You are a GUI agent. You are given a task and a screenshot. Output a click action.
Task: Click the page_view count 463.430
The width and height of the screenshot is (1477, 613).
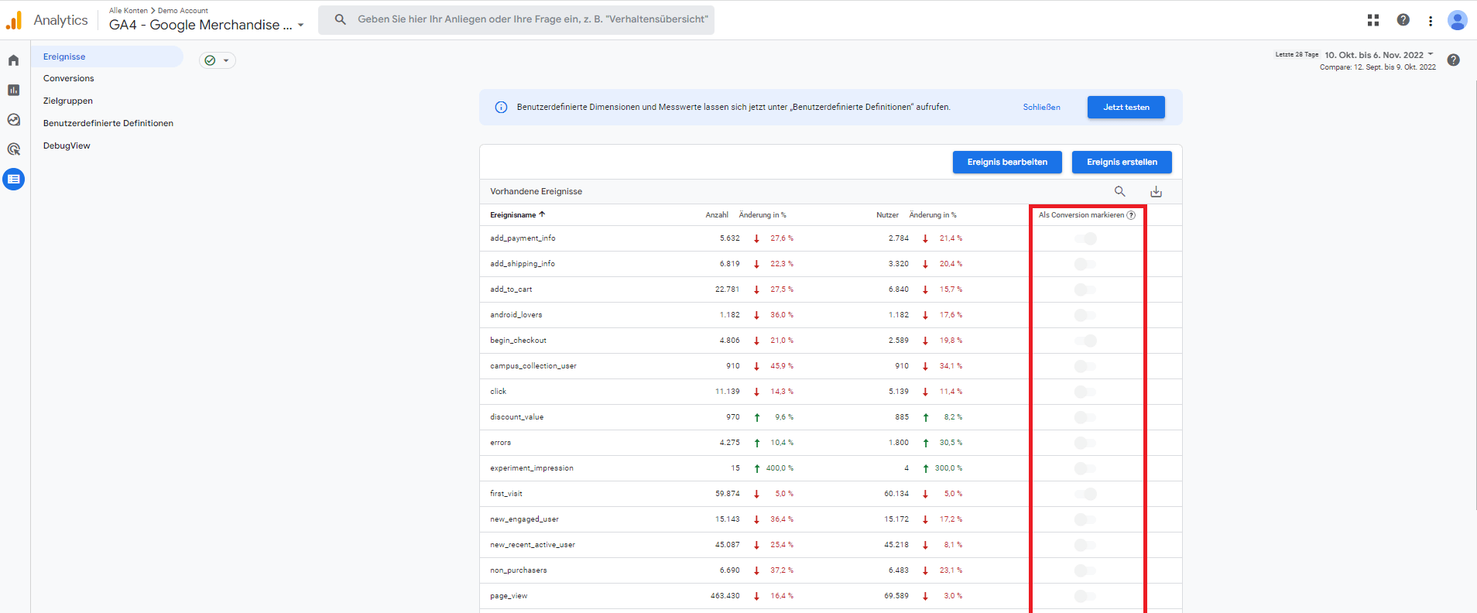pyautogui.click(x=725, y=596)
